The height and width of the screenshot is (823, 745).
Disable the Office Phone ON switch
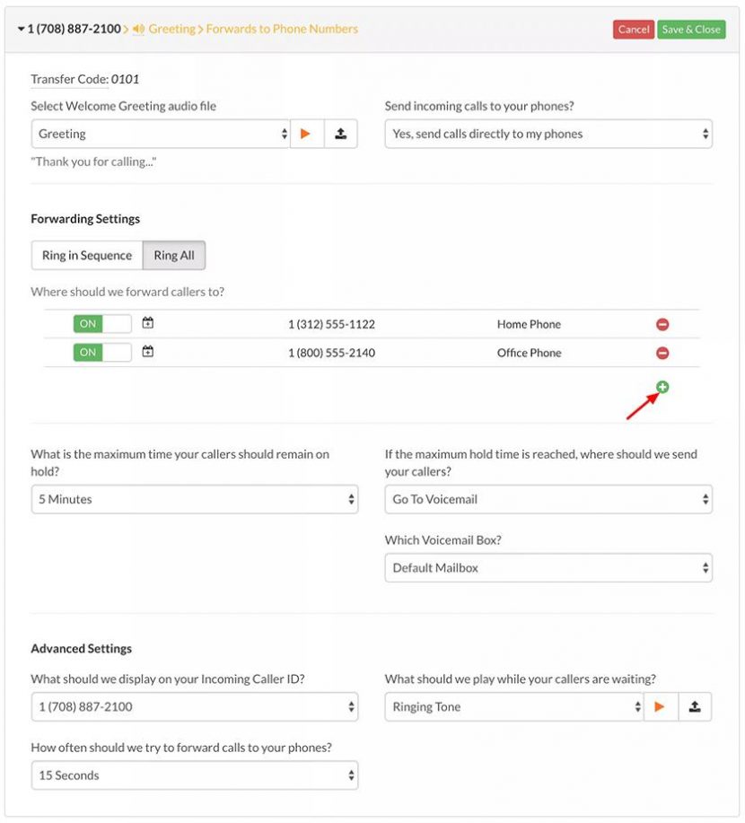[101, 352]
